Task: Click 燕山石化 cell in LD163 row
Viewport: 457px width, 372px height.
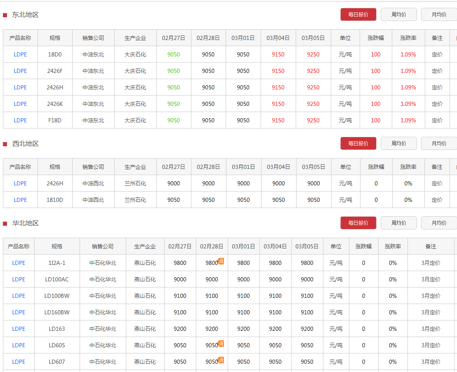Action: coord(145,329)
